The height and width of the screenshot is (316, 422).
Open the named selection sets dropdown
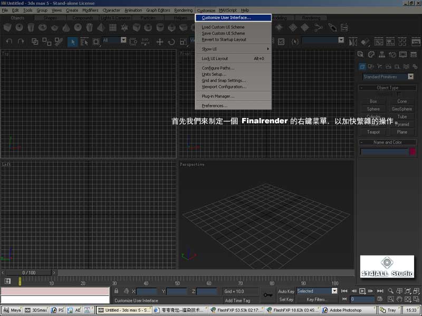pos(341,40)
